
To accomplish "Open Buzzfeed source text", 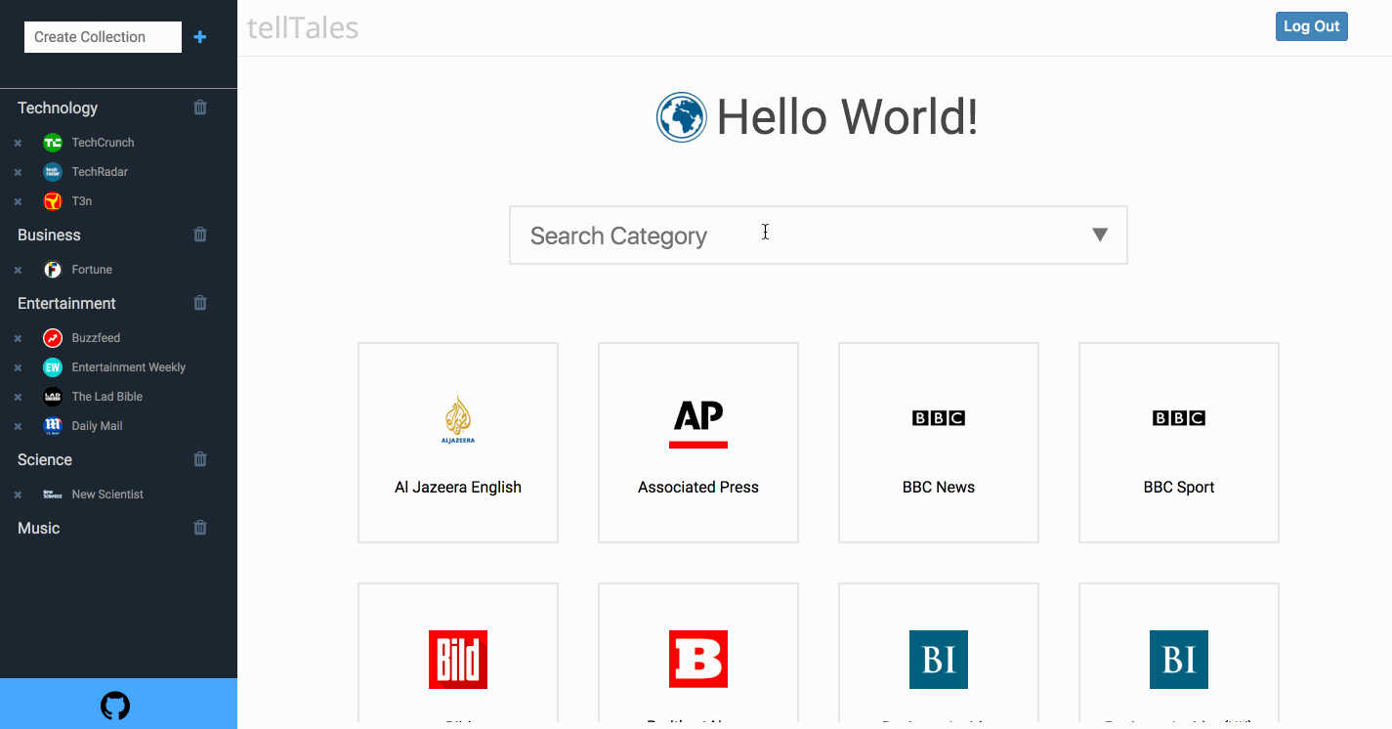I will tap(96, 338).
